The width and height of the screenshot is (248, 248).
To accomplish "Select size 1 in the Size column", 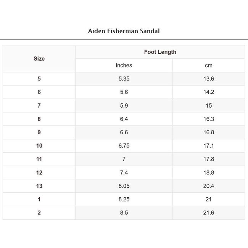I will click(x=39, y=199).
